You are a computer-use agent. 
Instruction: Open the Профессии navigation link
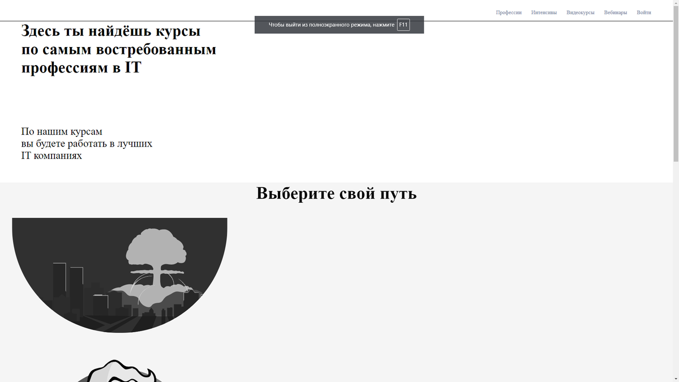(509, 12)
